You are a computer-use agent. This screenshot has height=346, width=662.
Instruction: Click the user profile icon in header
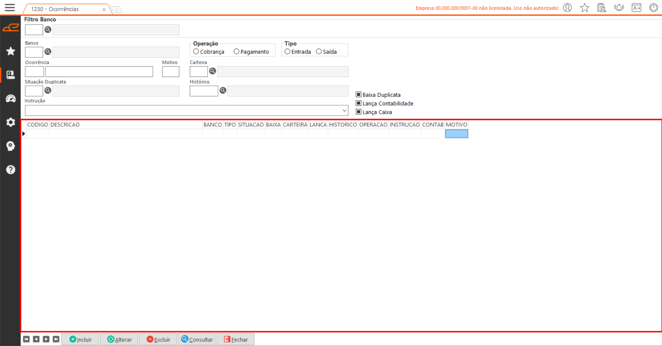[x=567, y=8]
